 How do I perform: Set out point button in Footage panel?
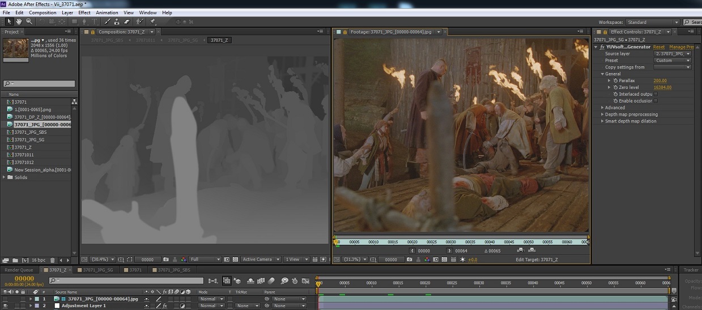449,250
